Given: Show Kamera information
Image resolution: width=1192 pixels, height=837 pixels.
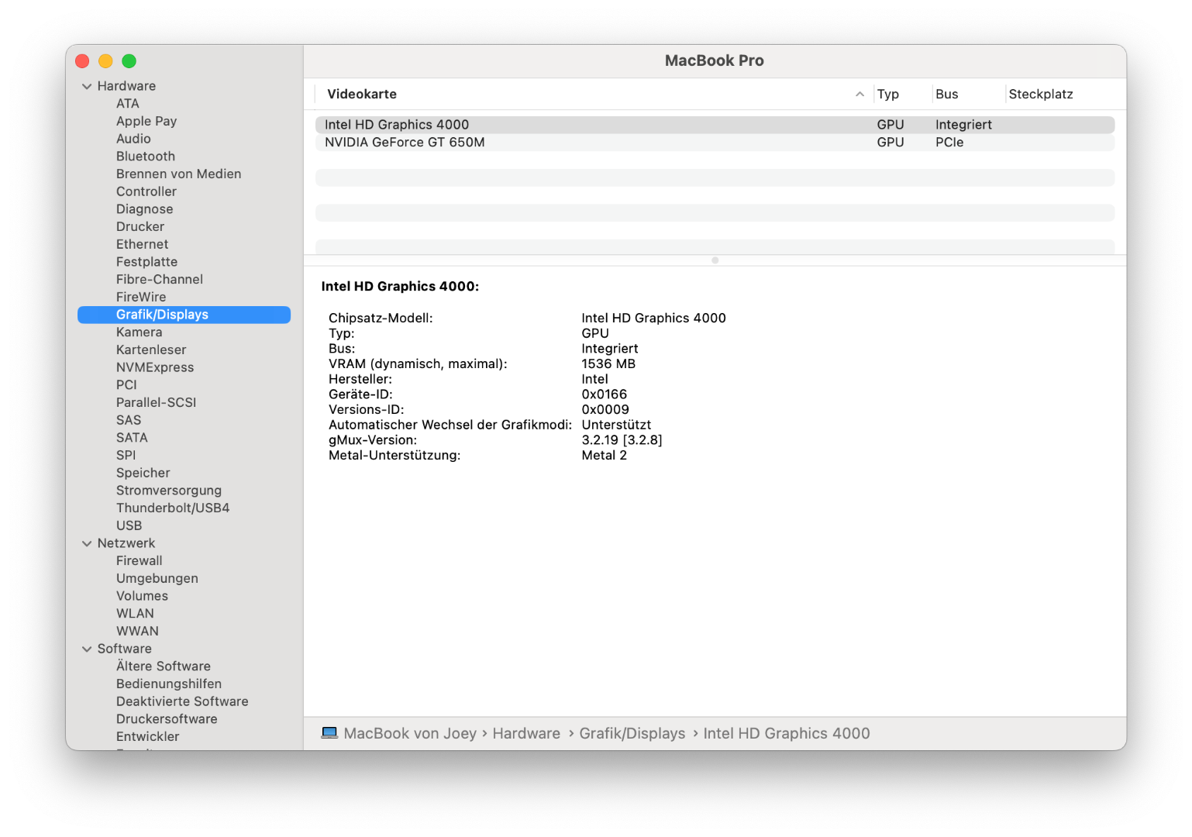Looking at the screenshot, I should click(140, 332).
